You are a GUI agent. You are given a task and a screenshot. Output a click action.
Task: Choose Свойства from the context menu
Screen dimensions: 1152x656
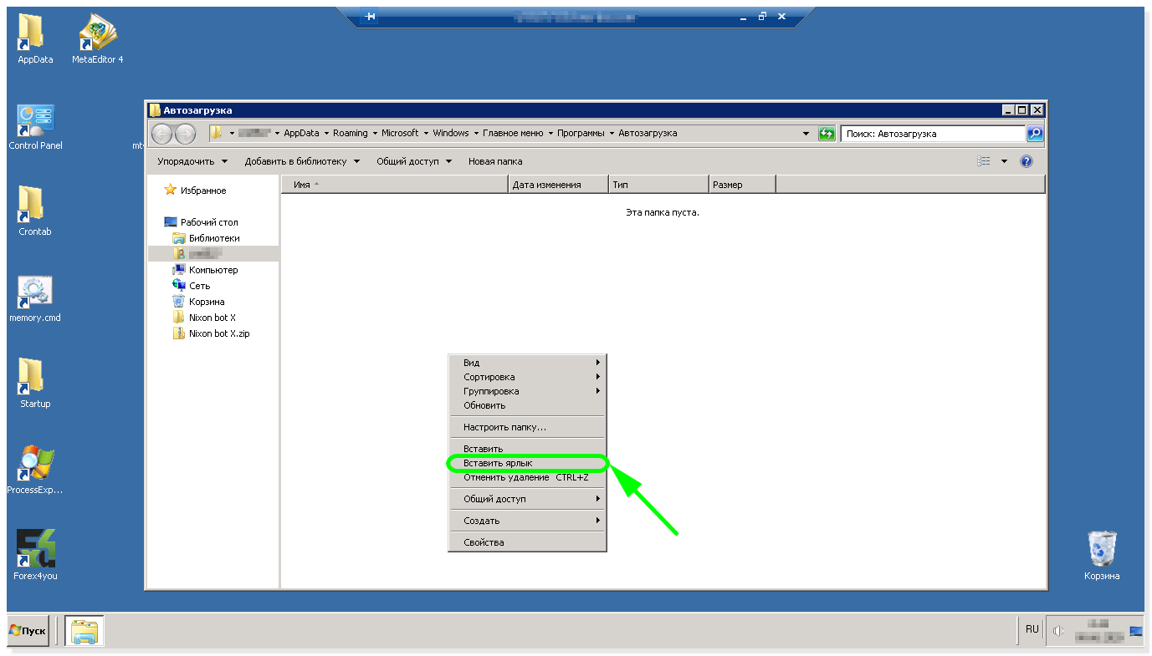527,542
